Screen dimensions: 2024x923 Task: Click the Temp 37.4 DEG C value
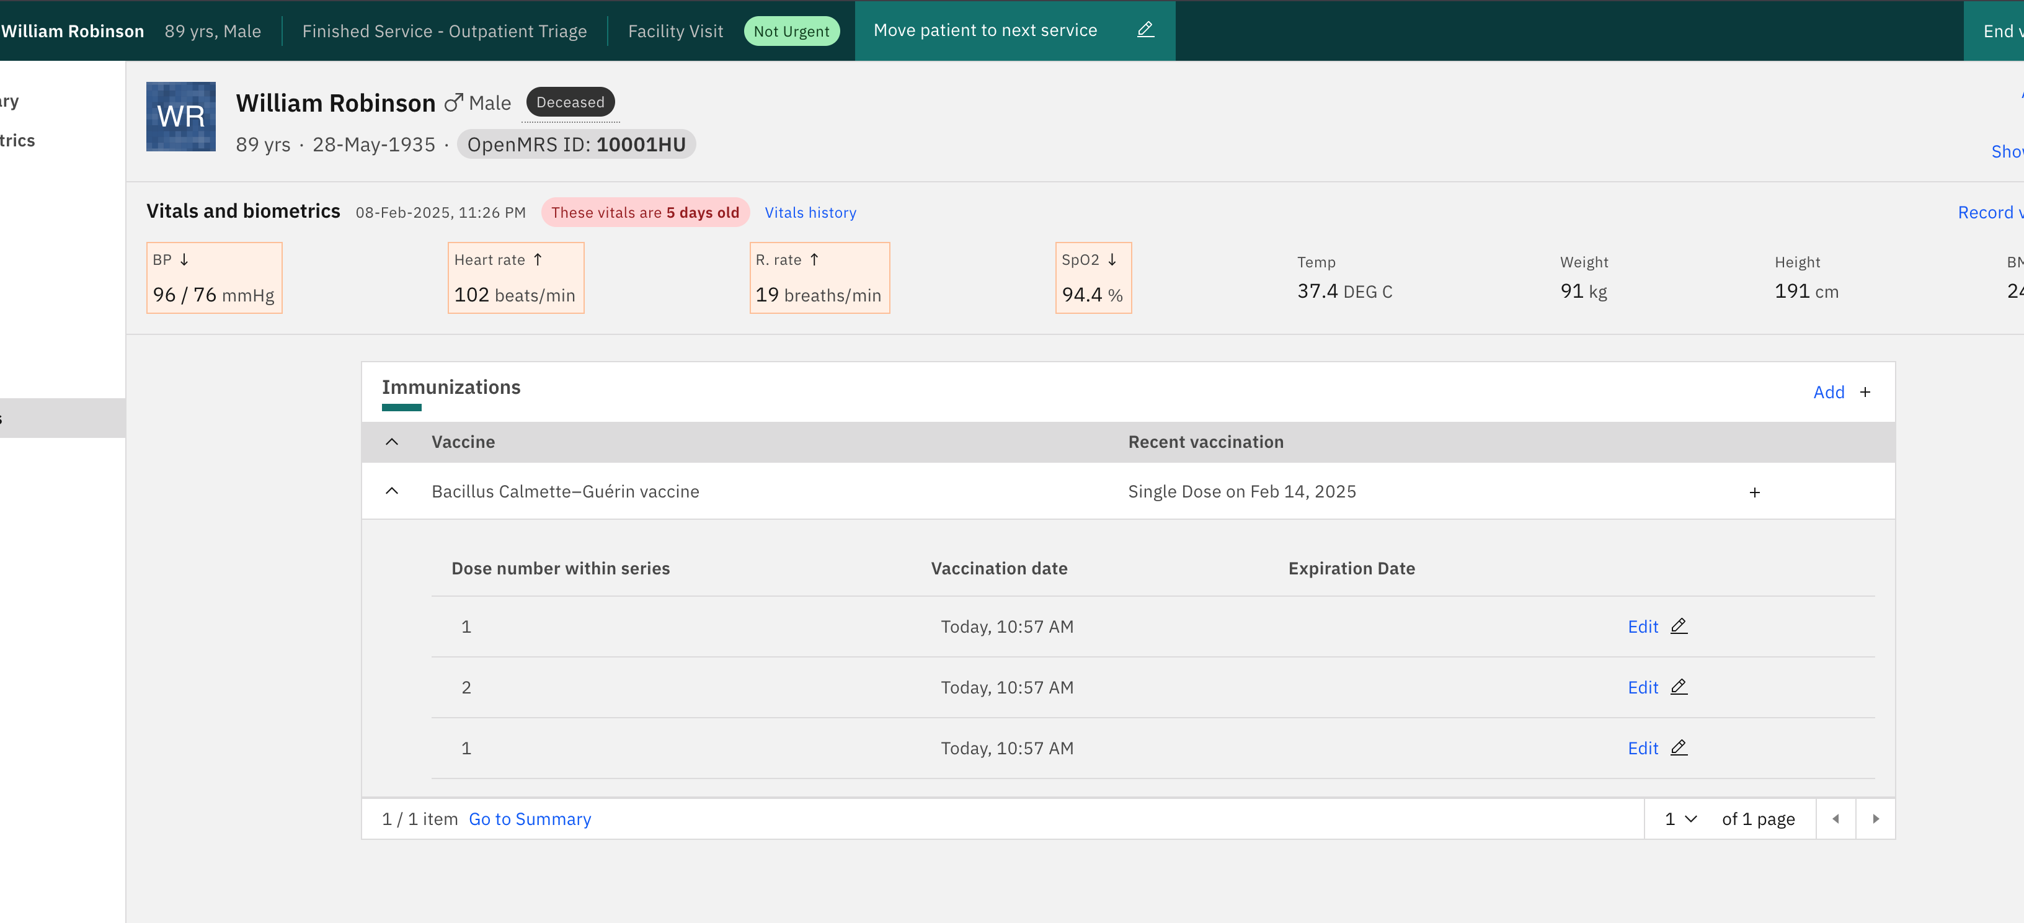[1344, 291]
